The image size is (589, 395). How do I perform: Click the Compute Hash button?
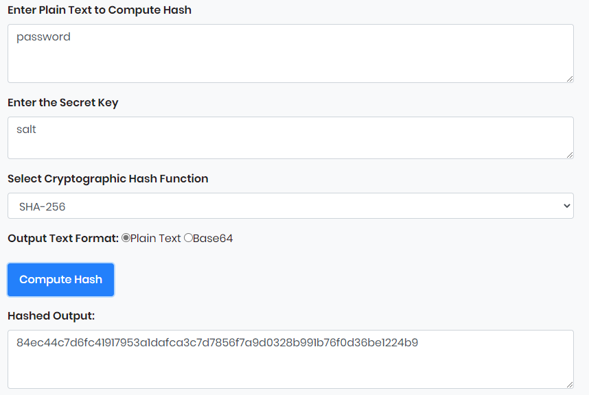coord(60,280)
